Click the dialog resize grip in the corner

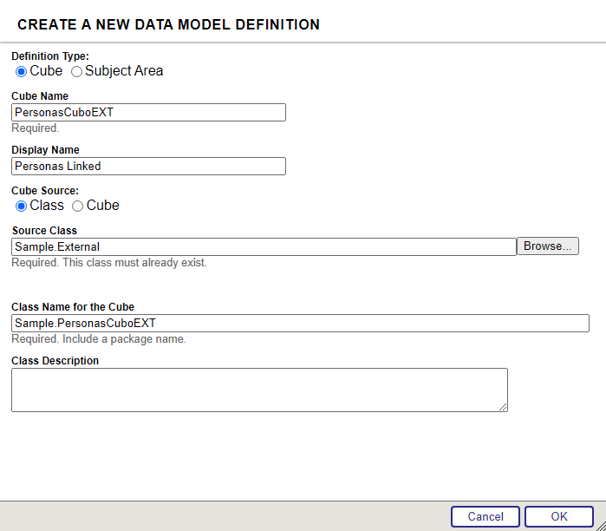(x=600, y=525)
